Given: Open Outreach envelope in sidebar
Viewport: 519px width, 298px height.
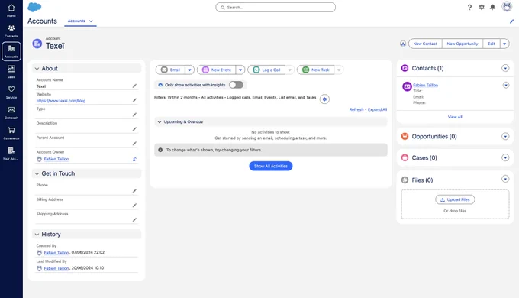Looking at the screenshot, I should click(x=11, y=112).
